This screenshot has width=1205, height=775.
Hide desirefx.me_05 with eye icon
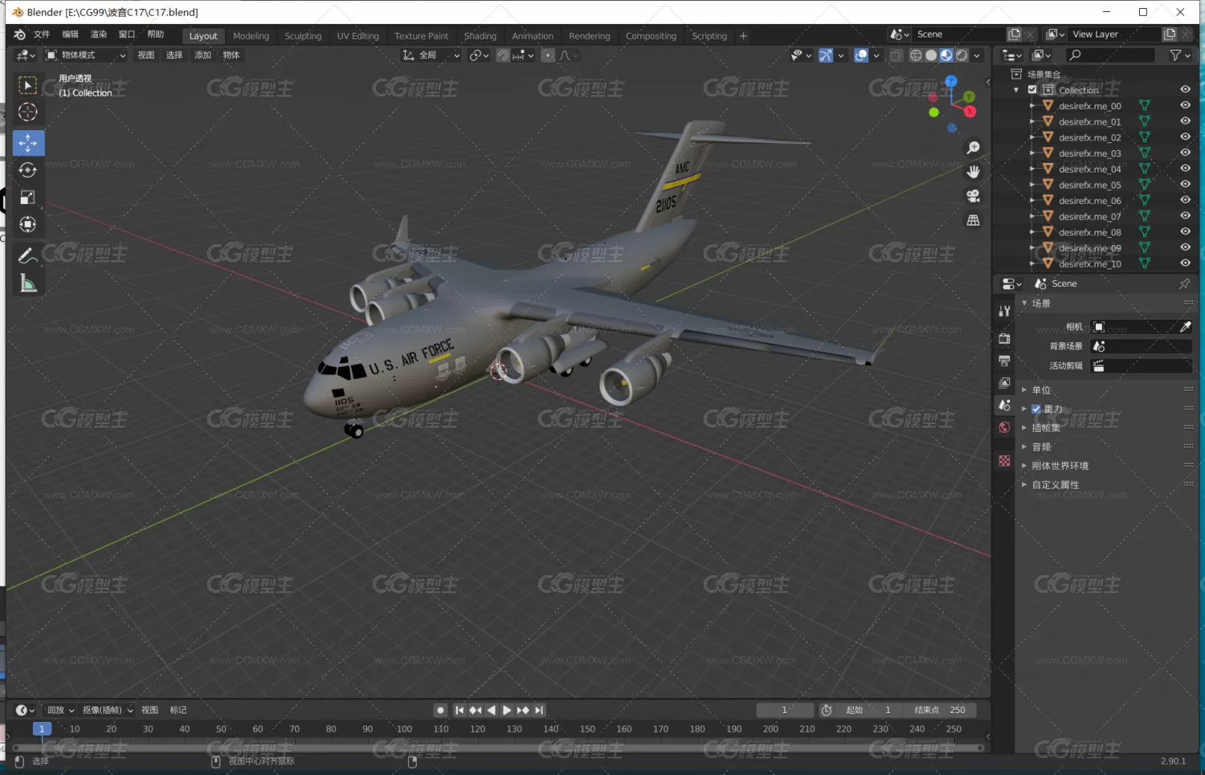tap(1185, 185)
